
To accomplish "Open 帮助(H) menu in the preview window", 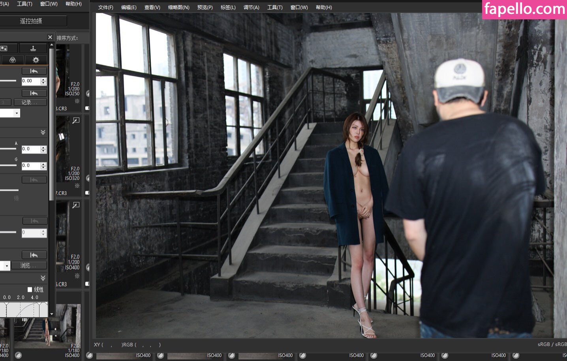I will (324, 8).
